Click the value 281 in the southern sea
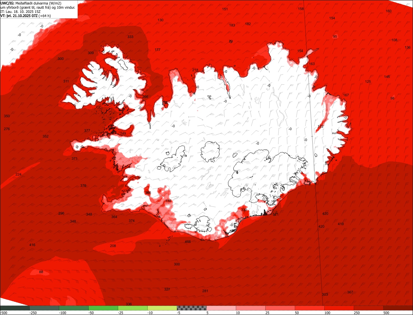The height and width of the screenshot is (315, 413). [x=205, y=291]
